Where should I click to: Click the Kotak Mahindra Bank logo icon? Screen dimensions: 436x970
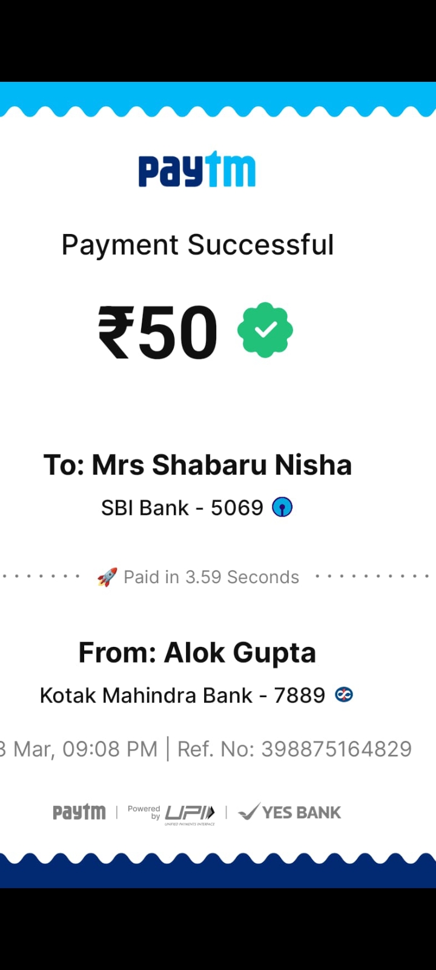(x=344, y=695)
